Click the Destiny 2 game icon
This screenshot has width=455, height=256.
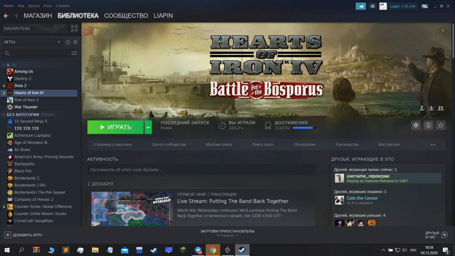click(10, 79)
